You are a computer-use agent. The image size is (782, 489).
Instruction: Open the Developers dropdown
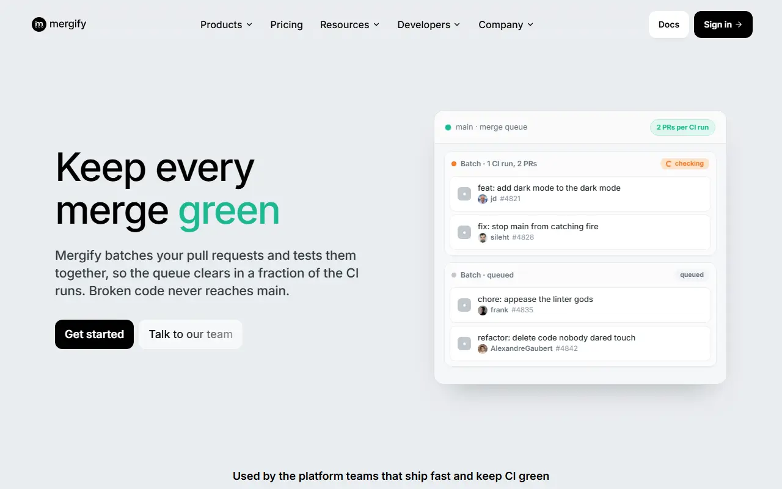pyautogui.click(x=428, y=24)
